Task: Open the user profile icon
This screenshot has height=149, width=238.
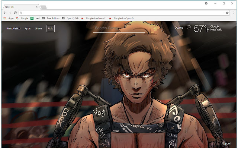Action: tap(206, 3)
